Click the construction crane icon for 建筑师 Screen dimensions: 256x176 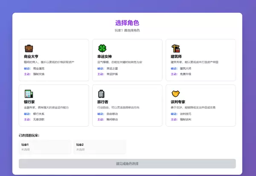[175, 48]
